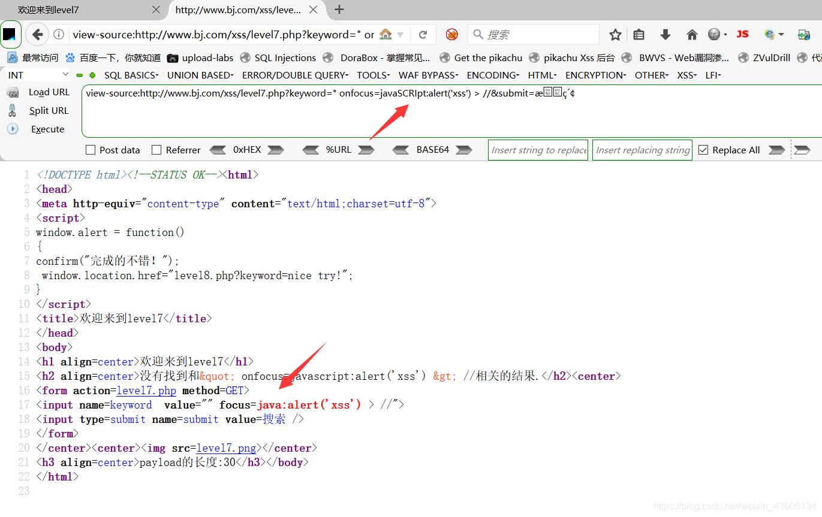This screenshot has height=517, width=822.
Task: Expand the ENCRYPTION menu
Action: (x=596, y=75)
